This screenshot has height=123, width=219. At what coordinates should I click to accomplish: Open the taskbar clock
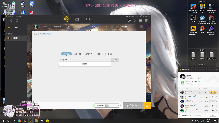tap(209, 121)
